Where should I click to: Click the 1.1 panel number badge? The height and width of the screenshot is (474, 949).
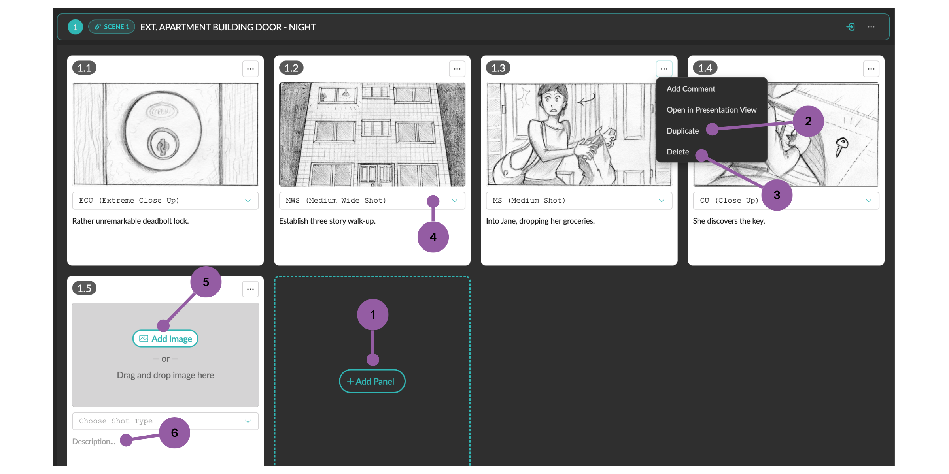pos(84,68)
